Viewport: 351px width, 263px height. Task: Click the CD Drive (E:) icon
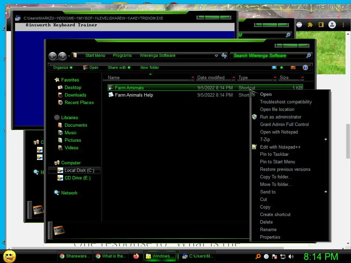point(60,178)
